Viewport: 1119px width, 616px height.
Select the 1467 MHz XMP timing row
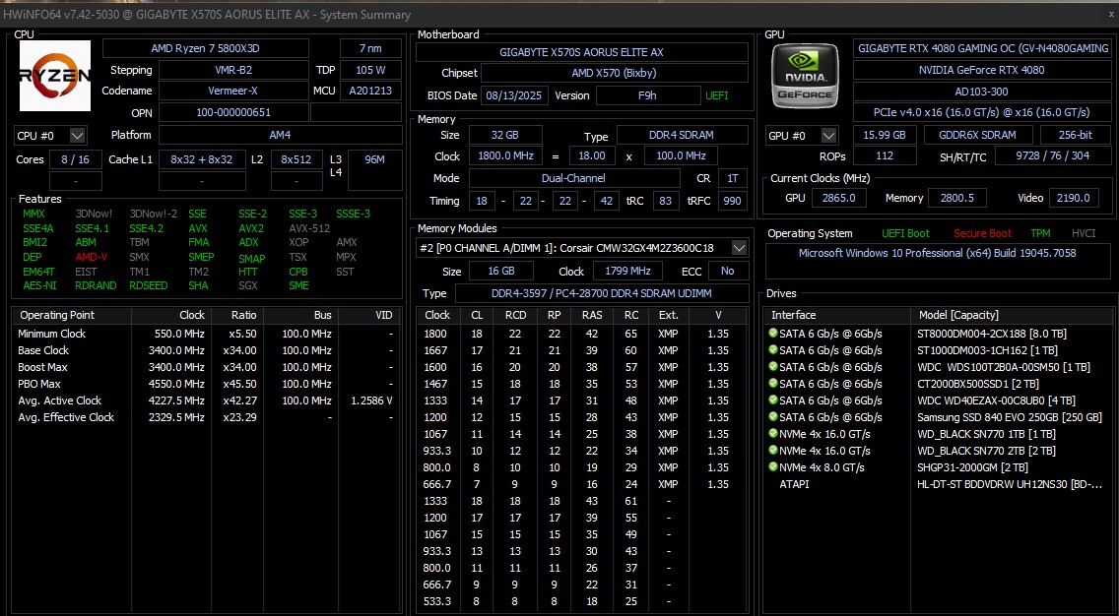[x=581, y=384]
